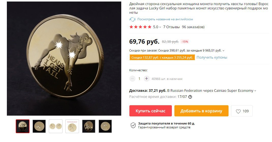Expand the 5.0 rating dropdown chevron
Viewport: 272px width, 142px height.
pyautogui.click(x=160, y=27)
